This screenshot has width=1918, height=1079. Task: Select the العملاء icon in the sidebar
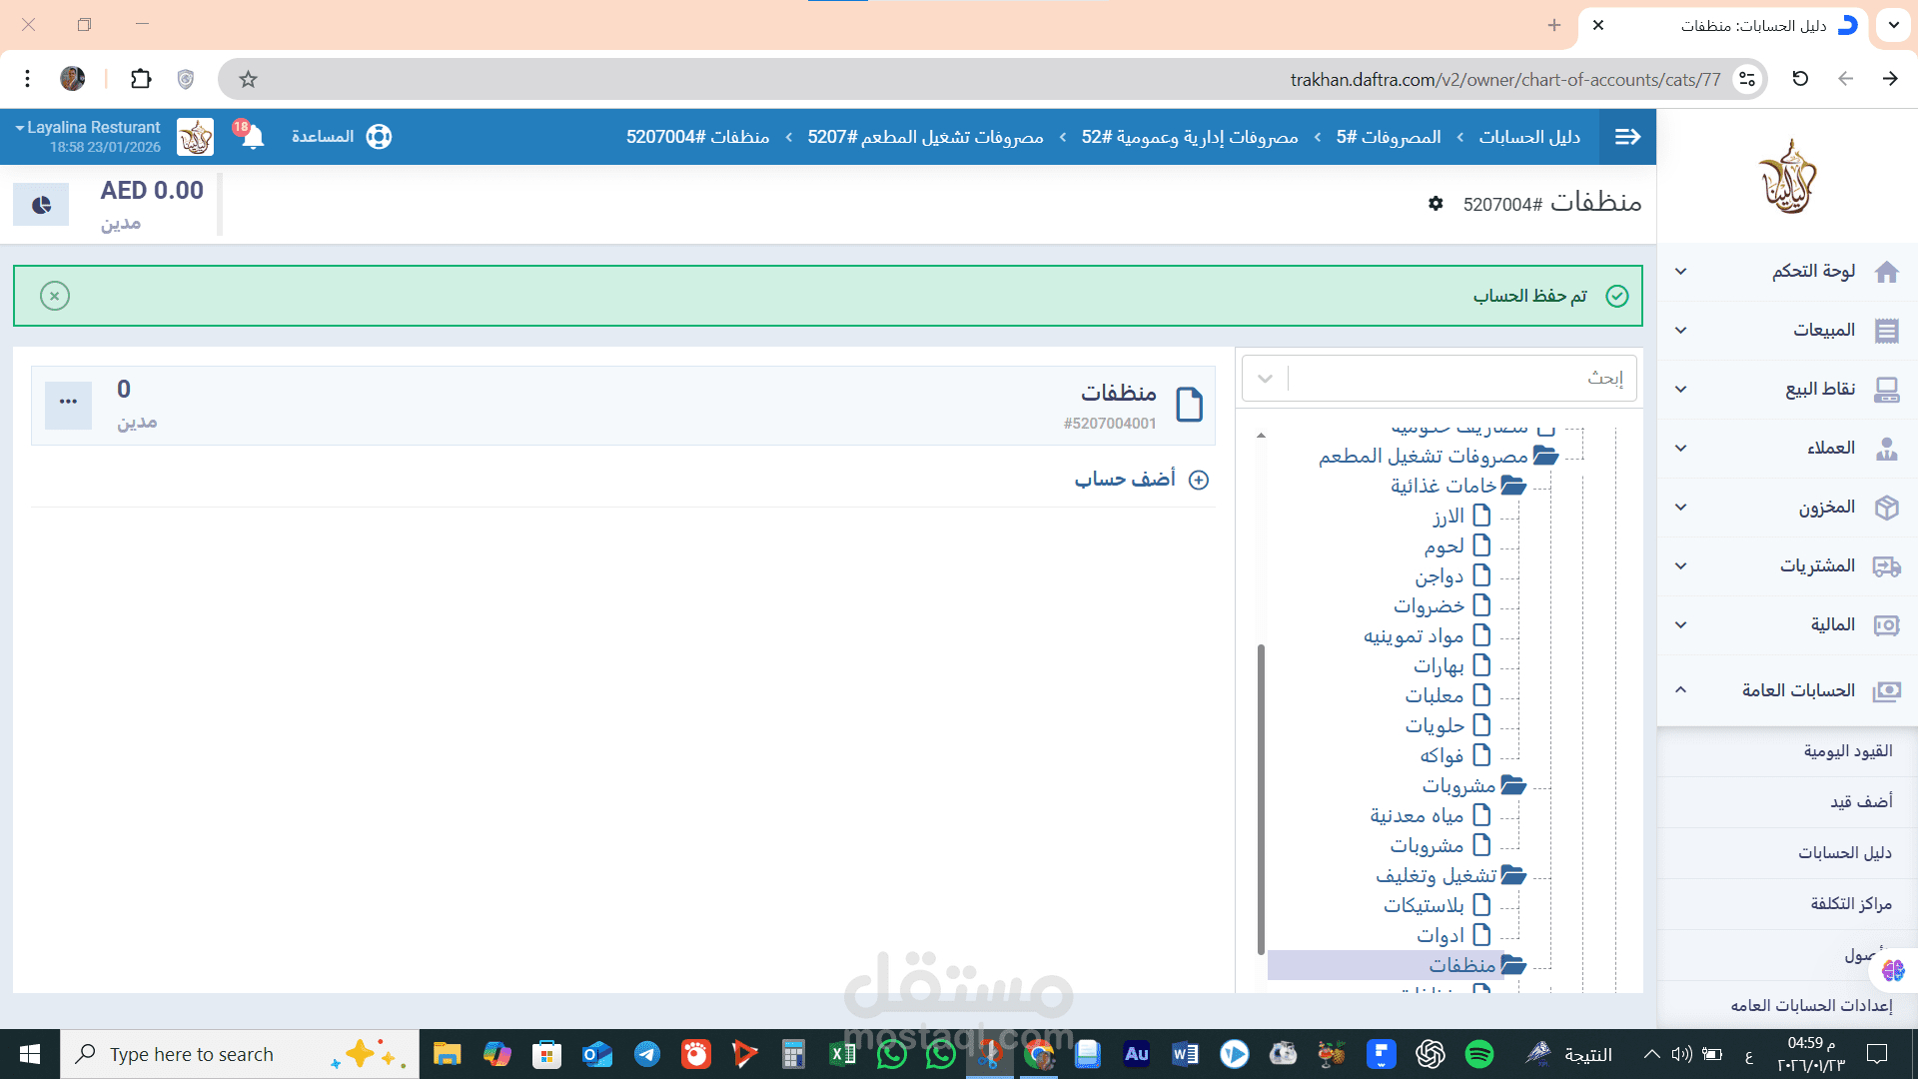(x=1887, y=448)
